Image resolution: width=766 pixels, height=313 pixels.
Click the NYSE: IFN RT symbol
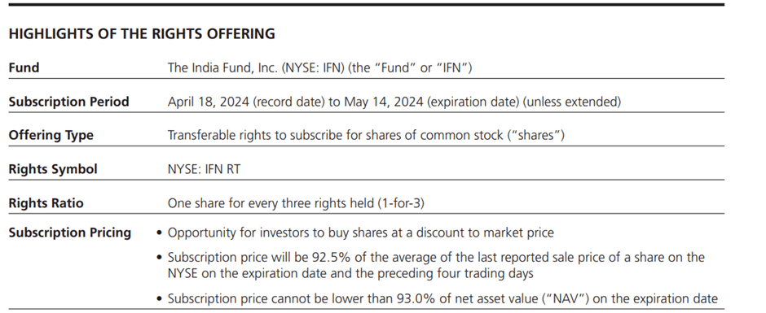click(204, 169)
